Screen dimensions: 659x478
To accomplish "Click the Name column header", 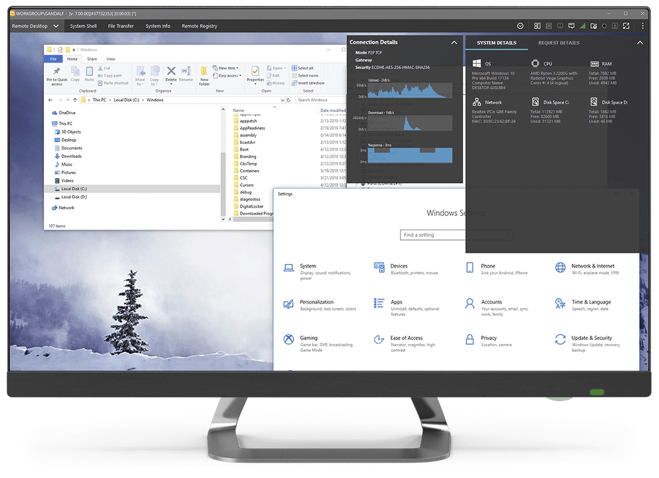I will [x=238, y=110].
